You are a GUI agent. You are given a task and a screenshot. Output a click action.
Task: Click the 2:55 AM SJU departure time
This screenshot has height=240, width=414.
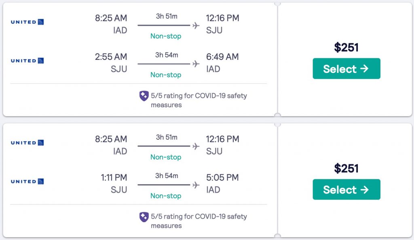pos(111,57)
